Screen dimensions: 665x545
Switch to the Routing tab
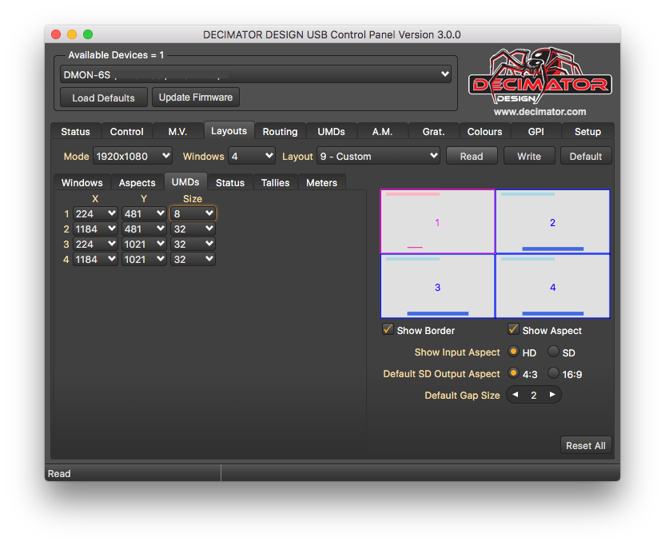click(280, 132)
